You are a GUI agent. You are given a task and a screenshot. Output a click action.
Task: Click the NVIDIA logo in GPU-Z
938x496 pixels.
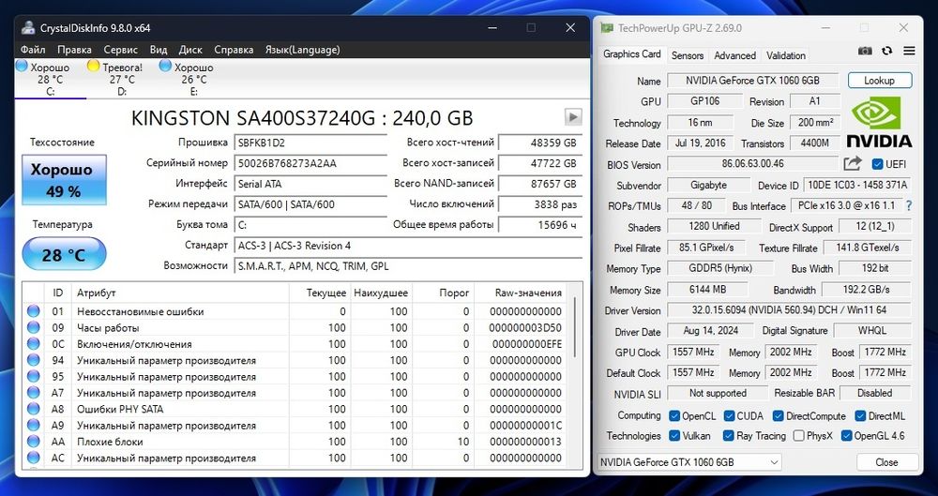(x=879, y=123)
